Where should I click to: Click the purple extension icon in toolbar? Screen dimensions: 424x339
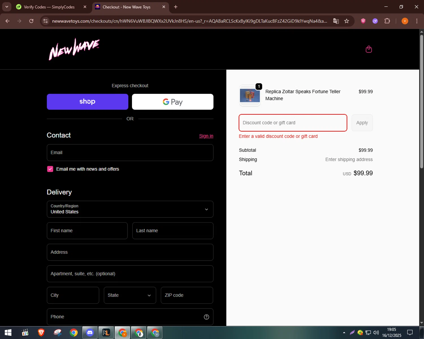[375, 21]
